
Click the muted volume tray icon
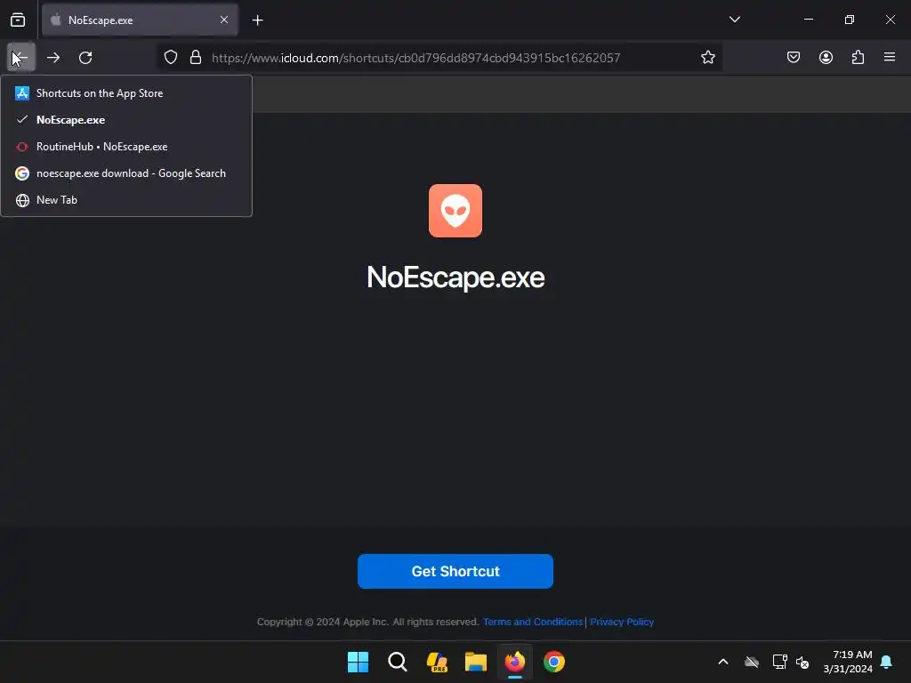pyautogui.click(x=802, y=662)
